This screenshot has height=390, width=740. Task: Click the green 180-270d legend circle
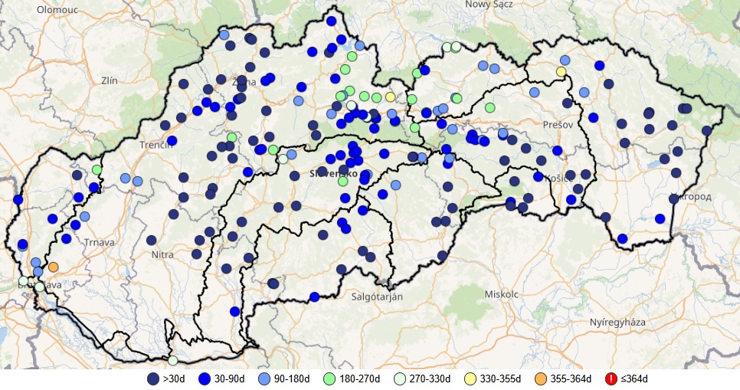[330, 379]
